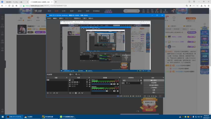Adjust the microphone volume slider
211x119 pixels.
click(x=102, y=84)
